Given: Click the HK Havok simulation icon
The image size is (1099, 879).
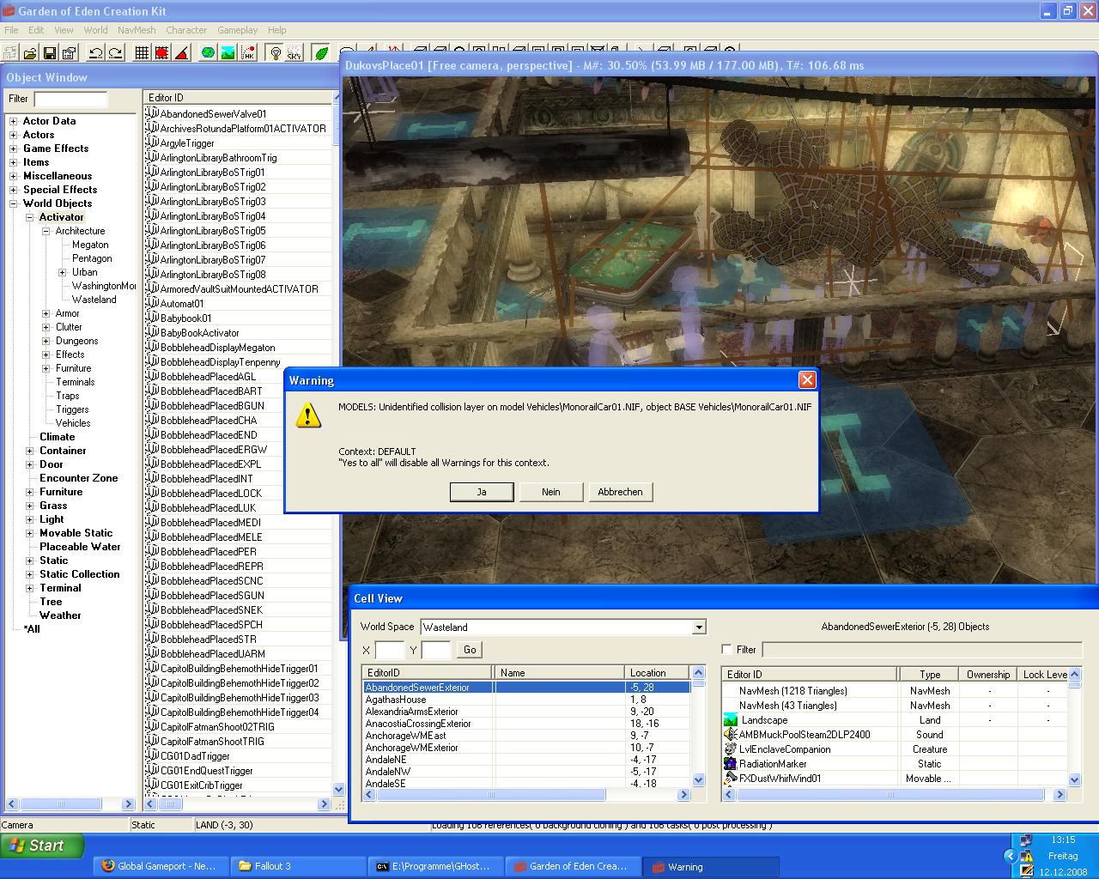Looking at the screenshot, I should [247, 53].
